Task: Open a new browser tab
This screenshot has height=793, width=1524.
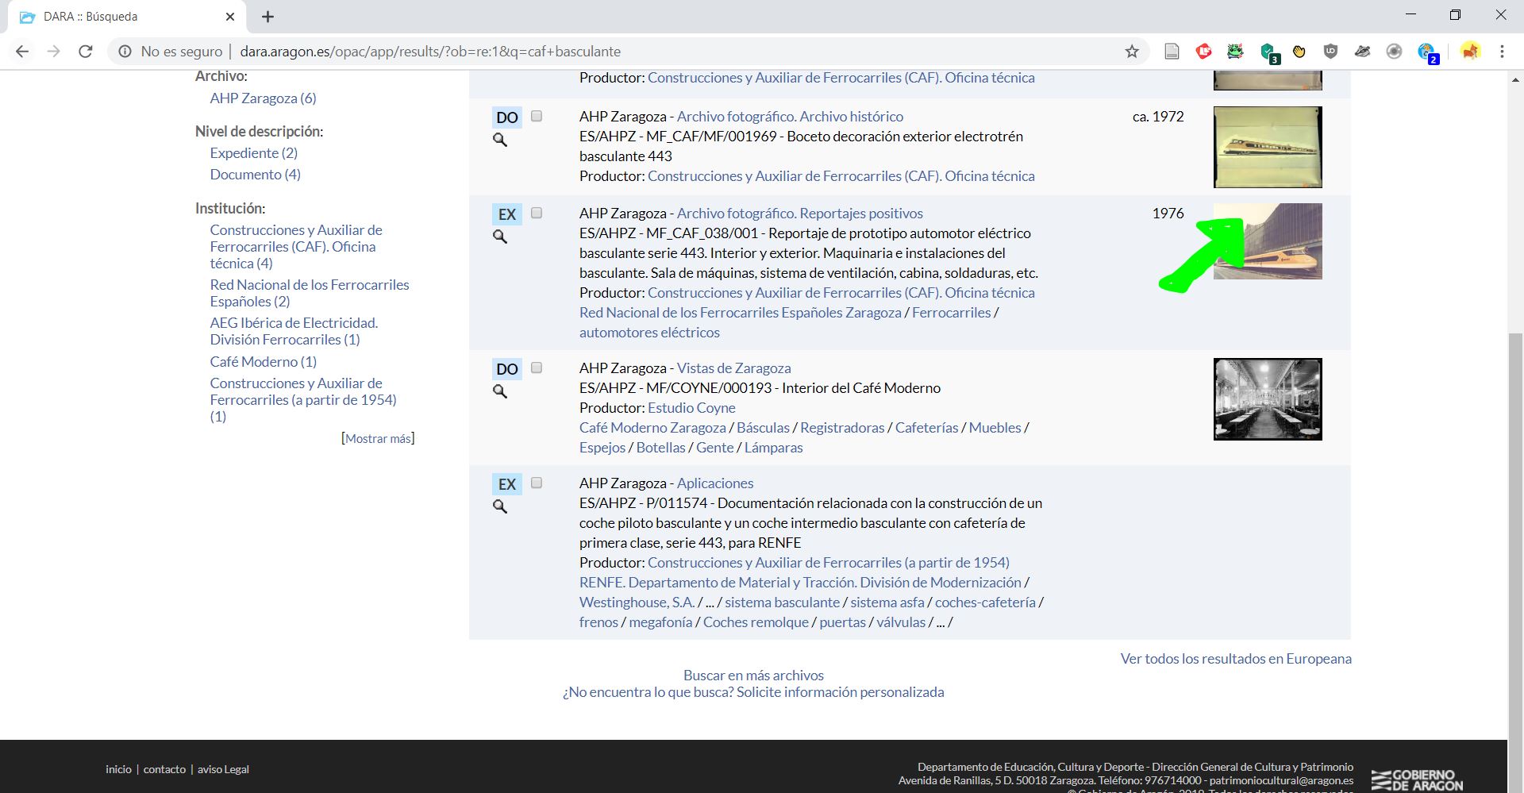Action: [267, 17]
